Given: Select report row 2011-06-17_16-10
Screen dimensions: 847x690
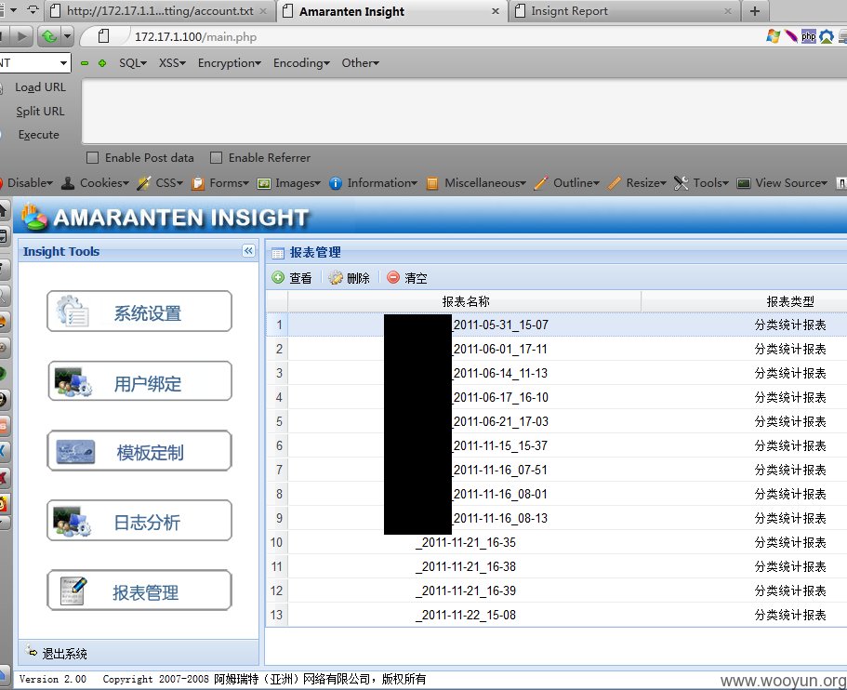Looking at the screenshot, I should (x=556, y=397).
